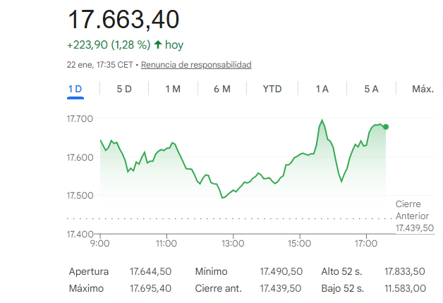The image size is (443, 303).
Task: Click the Cierre Anterior 17.439,50 label
Action: pos(414,216)
